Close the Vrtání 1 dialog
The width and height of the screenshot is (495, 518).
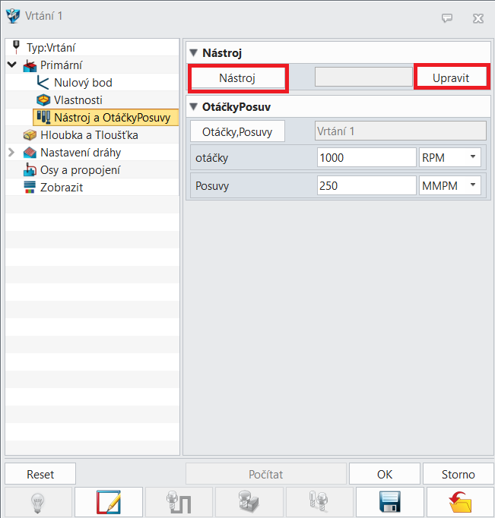coord(478,18)
